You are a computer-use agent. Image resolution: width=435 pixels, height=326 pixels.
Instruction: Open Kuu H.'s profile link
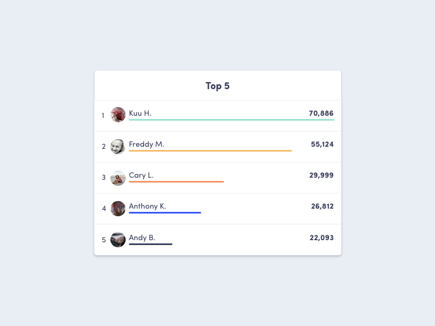point(141,114)
